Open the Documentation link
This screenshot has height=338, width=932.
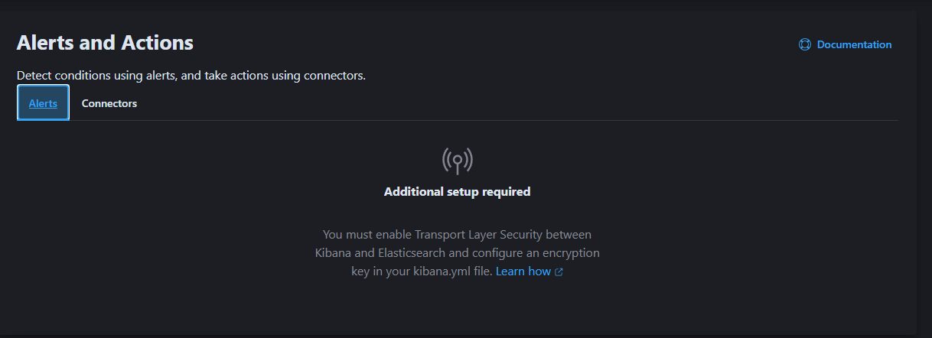coord(854,44)
